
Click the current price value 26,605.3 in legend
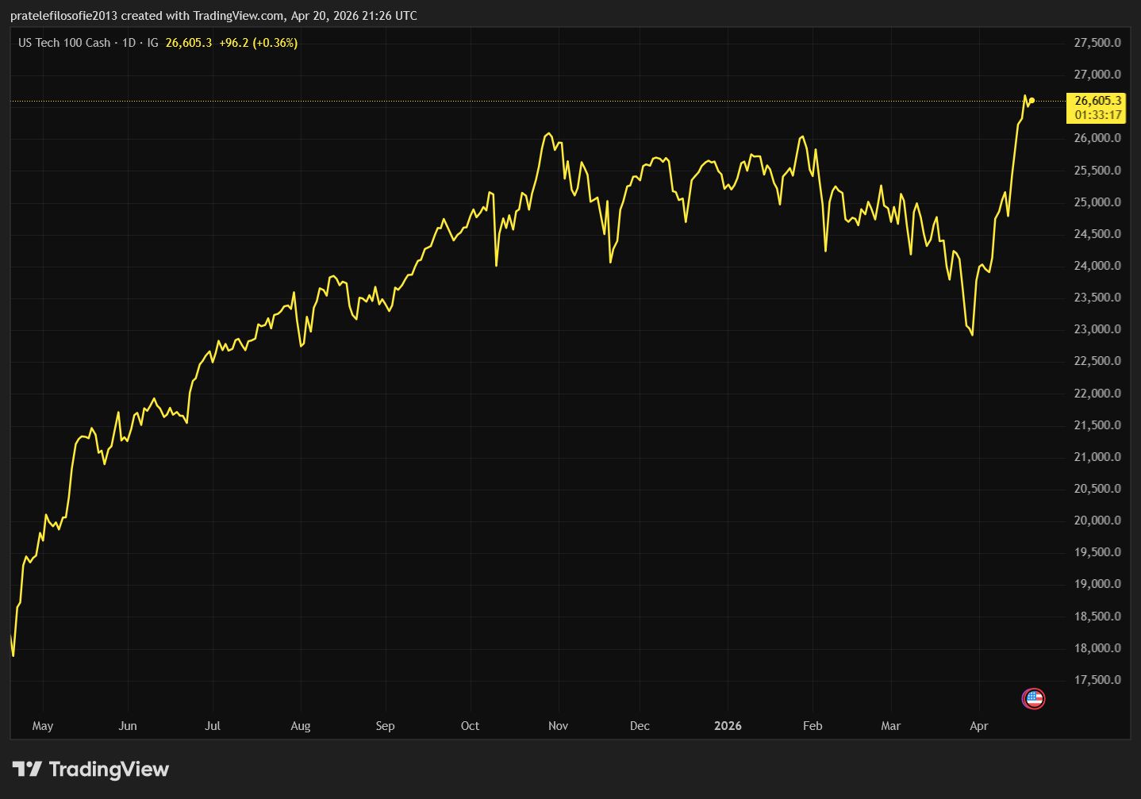187,44
